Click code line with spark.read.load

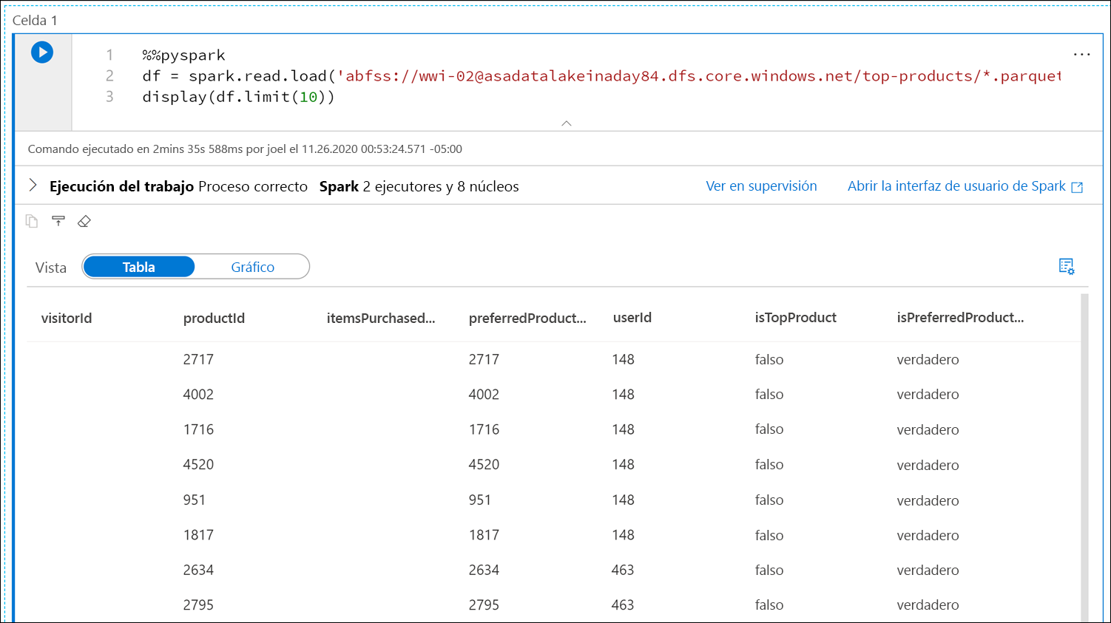point(601,76)
